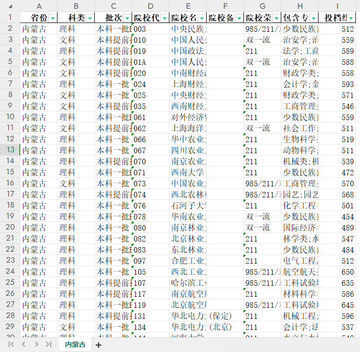Click 内蒙古 cell in row 13
360x352 pixels.
(x=39, y=150)
